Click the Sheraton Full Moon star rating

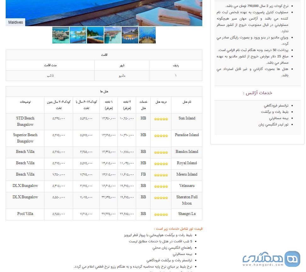pos(161,198)
